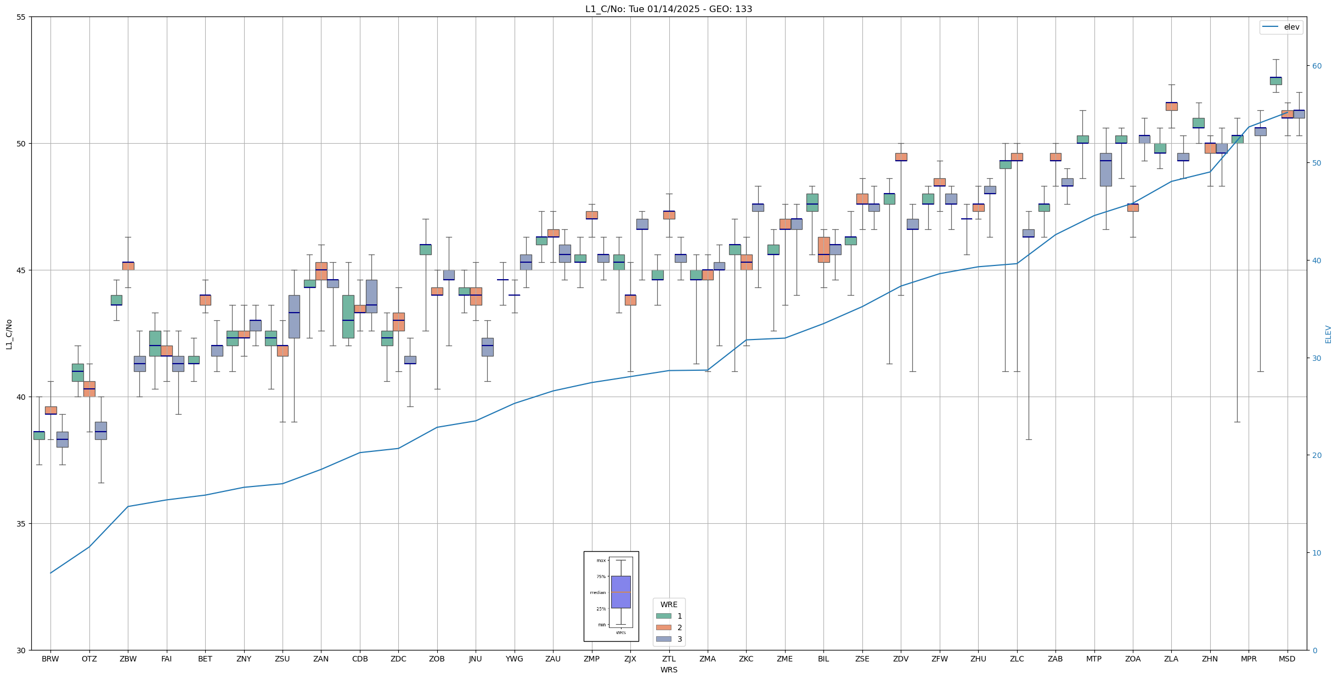This screenshot has width=1338, height=679.
Task: Click the ZAU station tick label
Action: (552, 659)
